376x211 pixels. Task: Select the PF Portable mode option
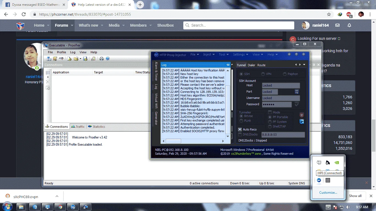pyautogui.click(x=270, y=117)
